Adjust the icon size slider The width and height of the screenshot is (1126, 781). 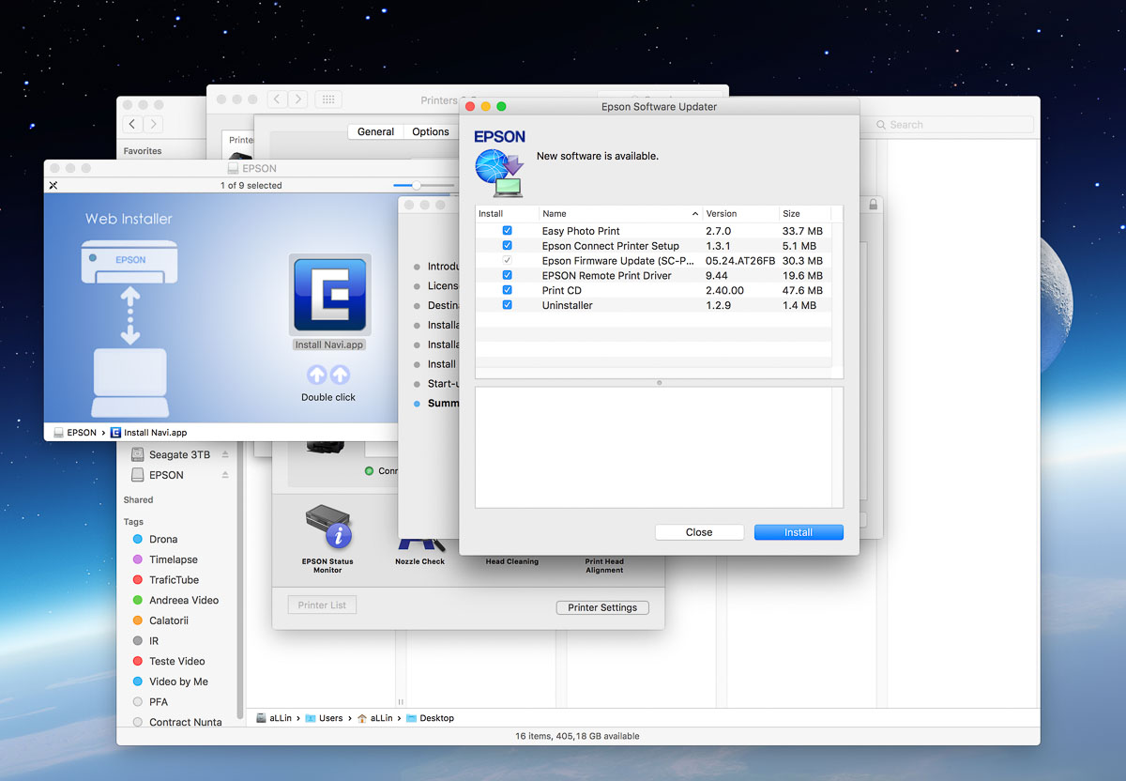pyautogui.click(x=417, y=186)
